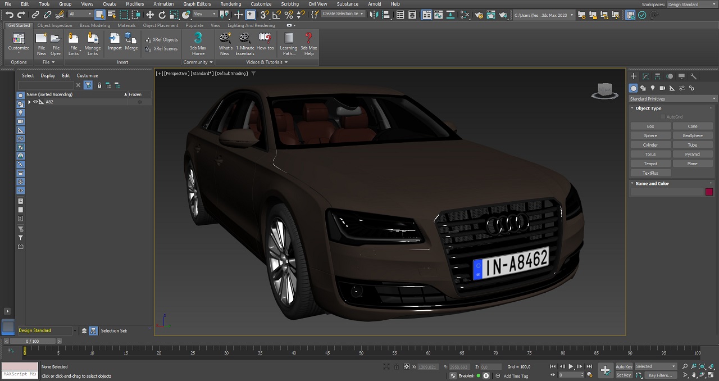Expand the A82 tree item
Viewport: 719px width, 381px height.
coord(29,102)
